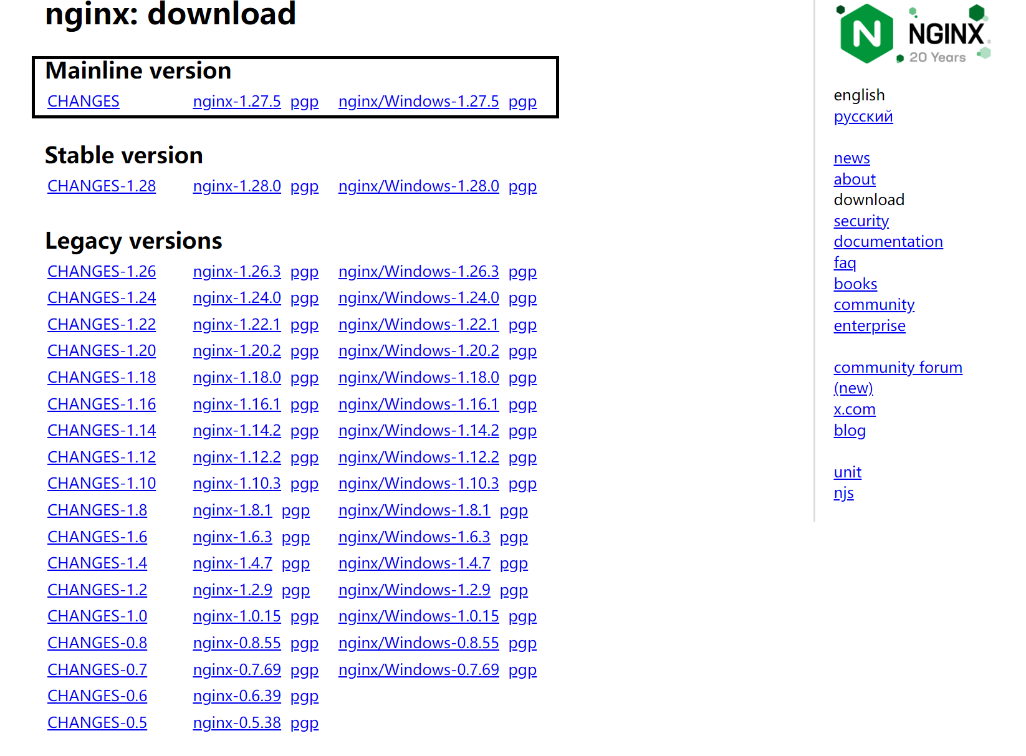Download nginx/Windows-0.7.69 build

coord(419,670)
